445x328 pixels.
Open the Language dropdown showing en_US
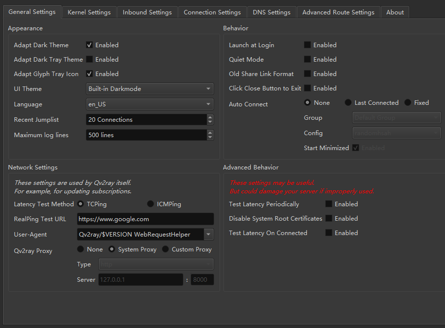(149, 104)
